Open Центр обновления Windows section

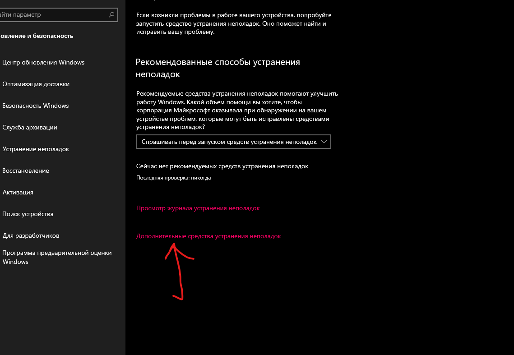43,62
